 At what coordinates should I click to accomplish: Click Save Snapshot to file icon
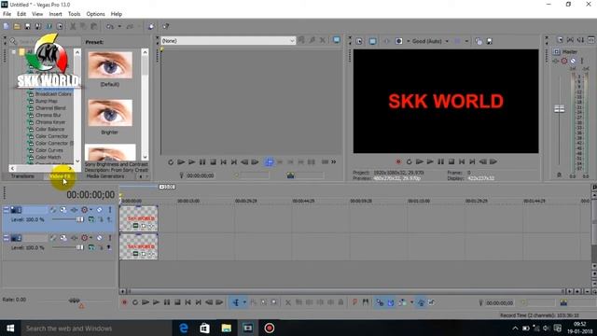(490, 41)
